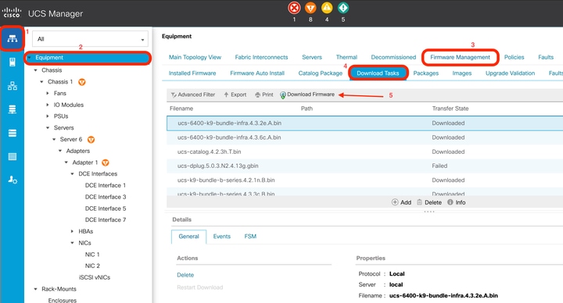Click the critical faults red icon
This screenshot has height=303, width=563.
click(x=294, y=8)
